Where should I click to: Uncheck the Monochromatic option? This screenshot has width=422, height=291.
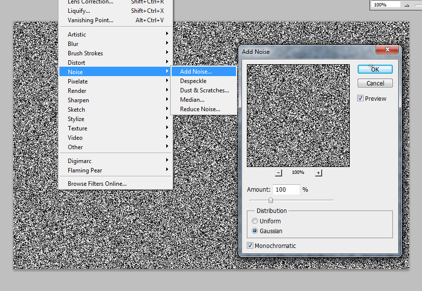coord(250,246)
